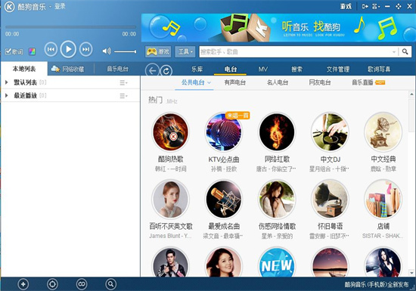Open the 伤感网络情歌 station
This screenshot has height=291, width=416.
pyautogui.click(x=277, y=200)
